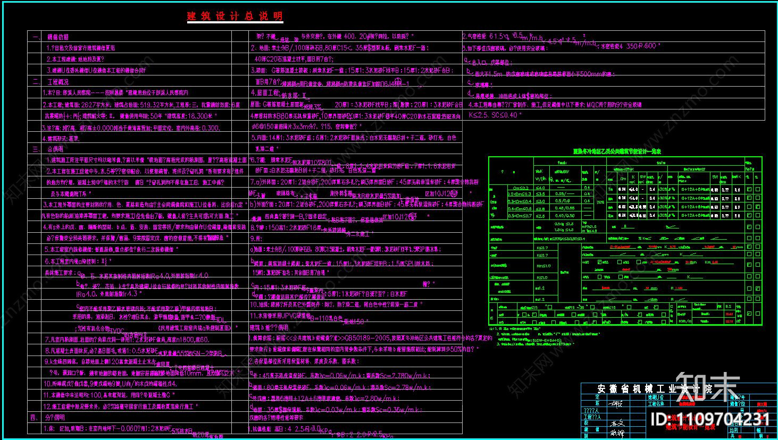This screenshot has width=778, height=440.
Task: Select the line with '建筑高度:18.300米'
Action: (x=130, y=115)
